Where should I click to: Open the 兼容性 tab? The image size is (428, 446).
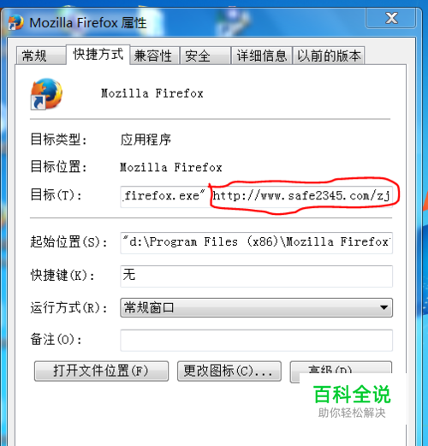pyautogui.click(x=154, y=56)
